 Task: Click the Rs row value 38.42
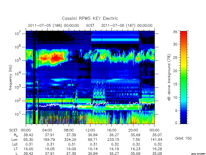(x=28, y=135)
